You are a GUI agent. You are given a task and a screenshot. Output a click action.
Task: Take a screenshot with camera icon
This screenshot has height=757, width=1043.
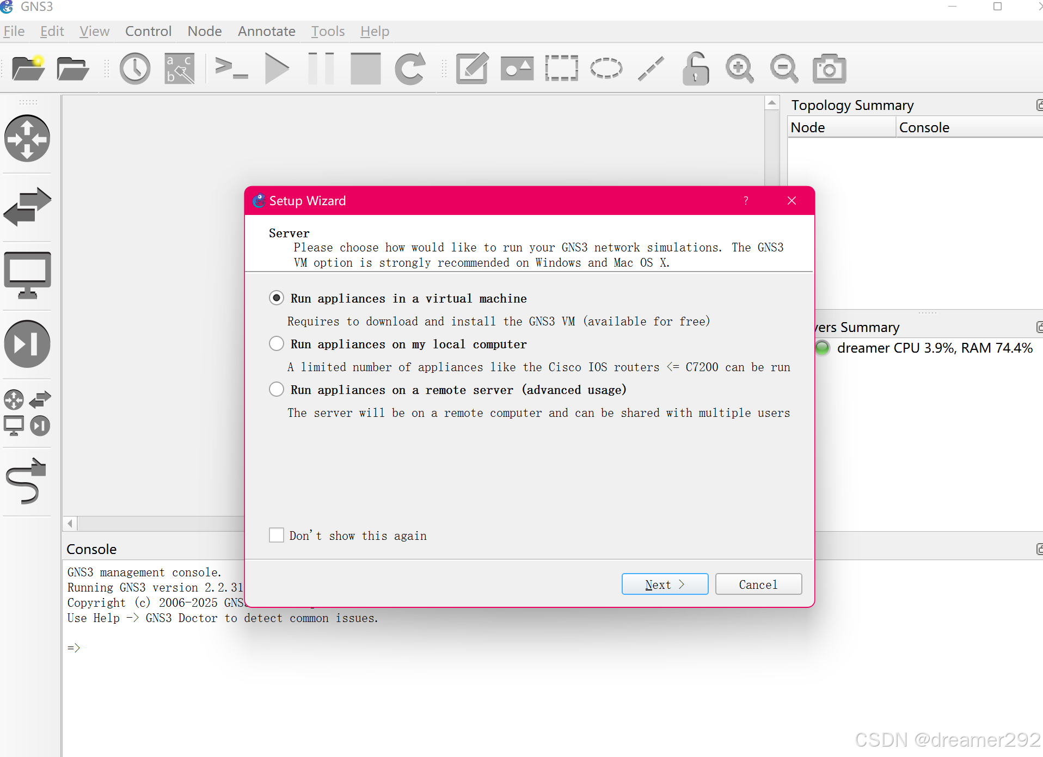[829, 69]
